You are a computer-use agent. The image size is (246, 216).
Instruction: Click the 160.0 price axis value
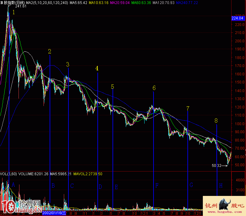coord(240,74)
